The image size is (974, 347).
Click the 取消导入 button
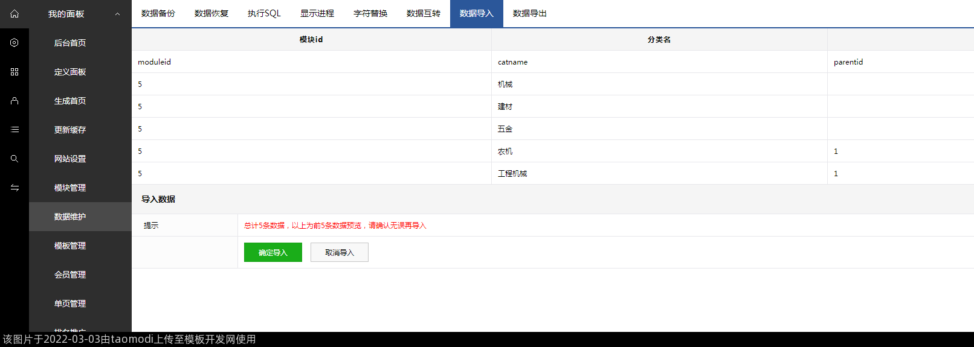pos(340,252)
